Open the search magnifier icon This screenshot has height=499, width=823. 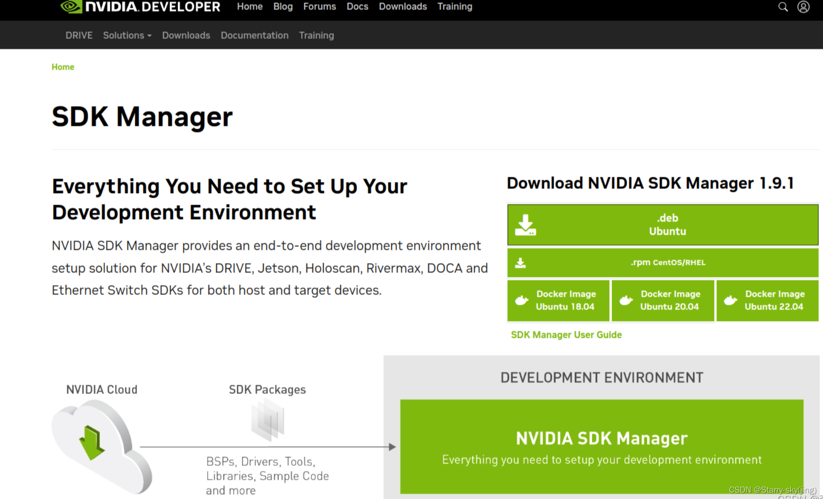click(783, 7)
